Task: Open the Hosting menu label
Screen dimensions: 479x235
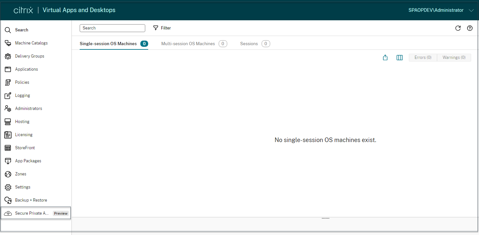Action: pos(22,122)
